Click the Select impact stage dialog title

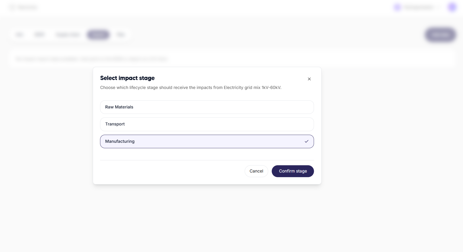[127, 78]
